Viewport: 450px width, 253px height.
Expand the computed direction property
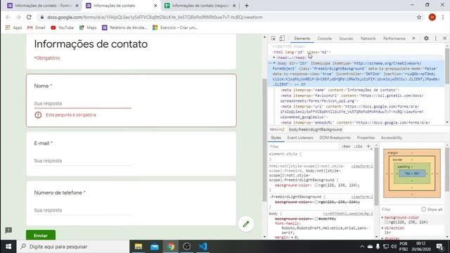point(382,228)
